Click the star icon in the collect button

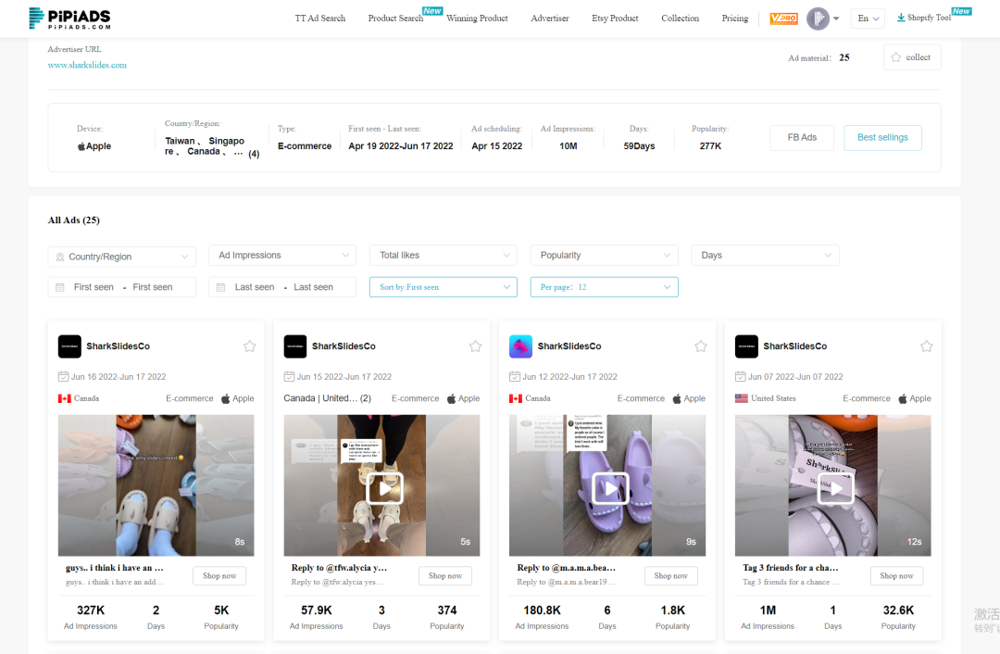[895, 57]
